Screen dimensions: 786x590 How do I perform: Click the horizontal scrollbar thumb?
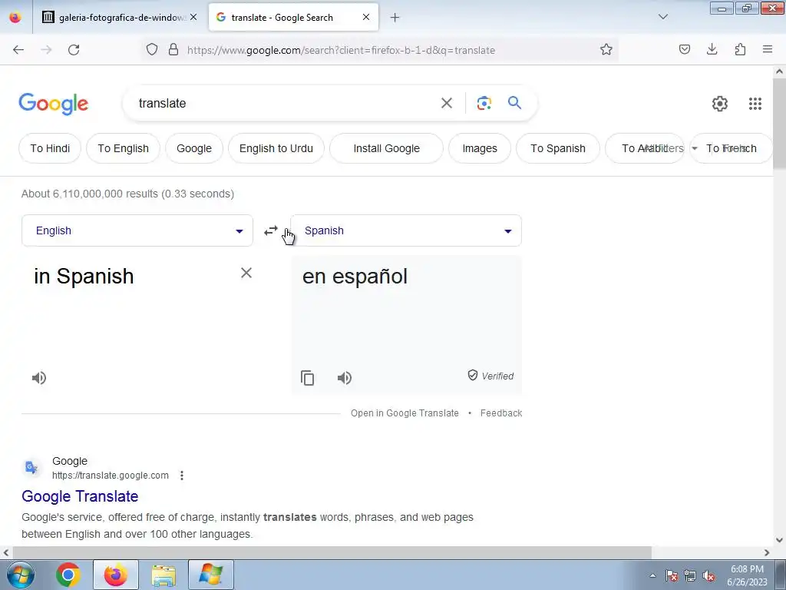point(332,552)
